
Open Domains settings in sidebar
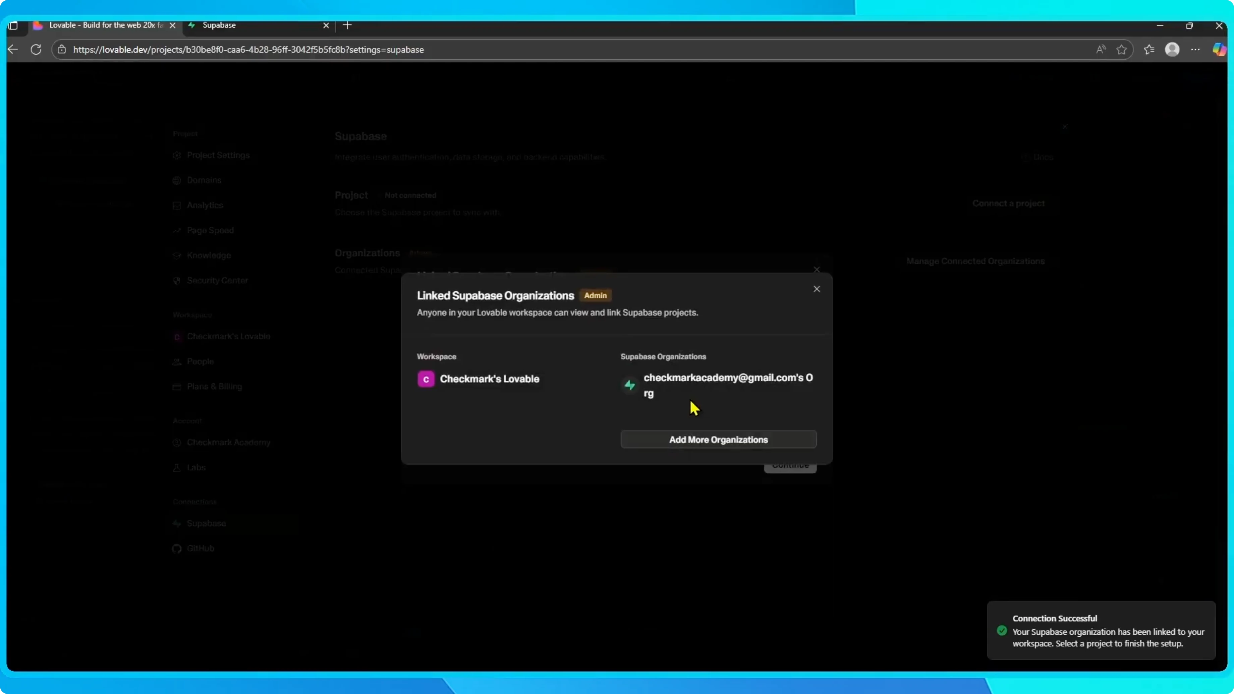[x=197, y=180]
